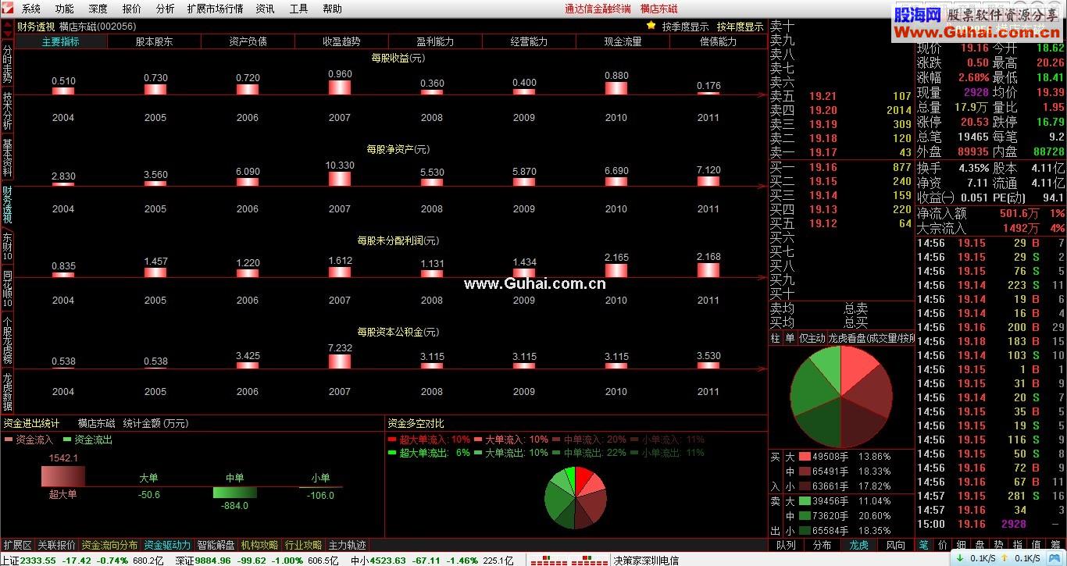Switch to the 现金流量 tab
1067x566 pixels.
pyautogui.click(x=623, y=41)
